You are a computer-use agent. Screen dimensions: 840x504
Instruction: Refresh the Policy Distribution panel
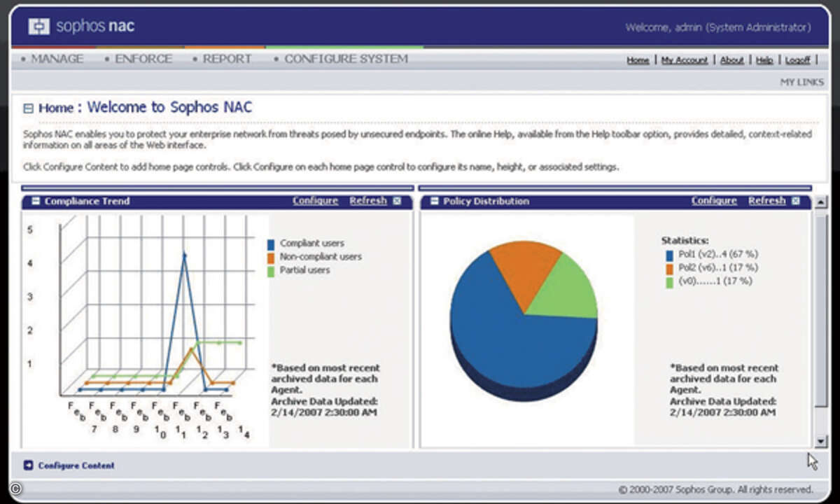[767, 201]
